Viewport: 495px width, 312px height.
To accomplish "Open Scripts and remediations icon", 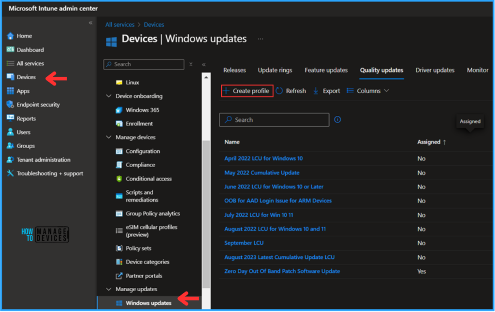I will [119, 196].
